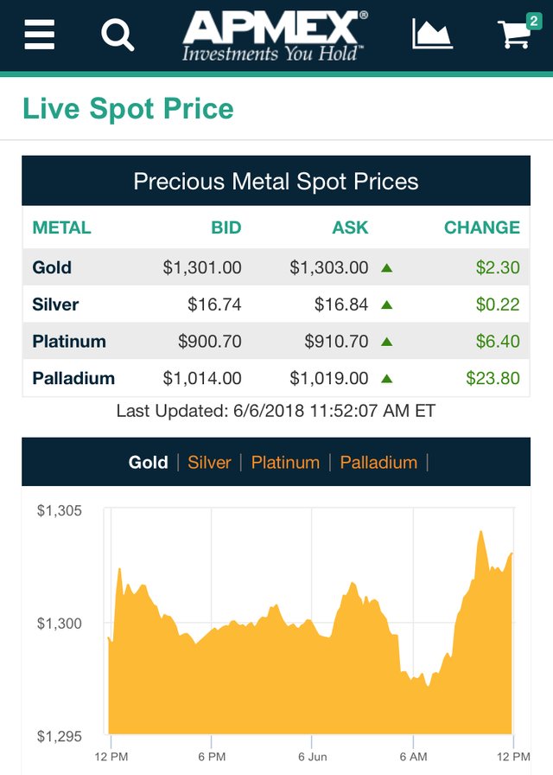
Task: Click the Gold row in table
Action: point(52,267)
